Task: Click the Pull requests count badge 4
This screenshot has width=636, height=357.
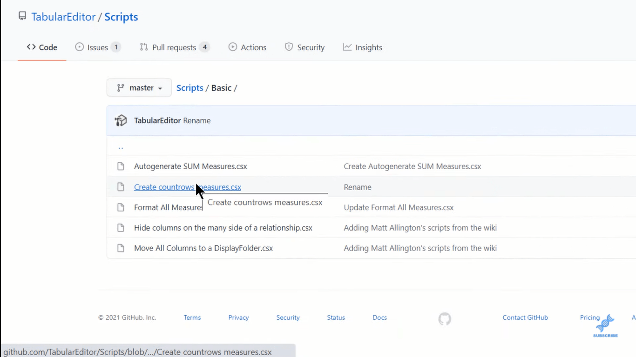Action: (x=204, y=47)
